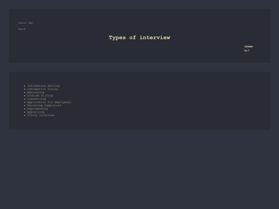
Task: Click the bullet dot before Advocating
Action: [25, 92]
